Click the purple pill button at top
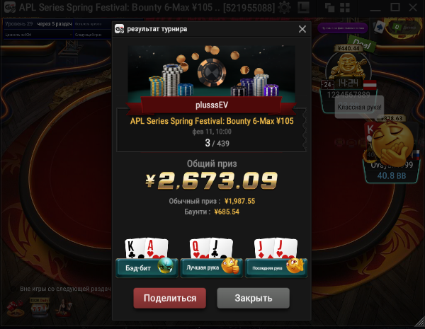 [x=343, y=28]
